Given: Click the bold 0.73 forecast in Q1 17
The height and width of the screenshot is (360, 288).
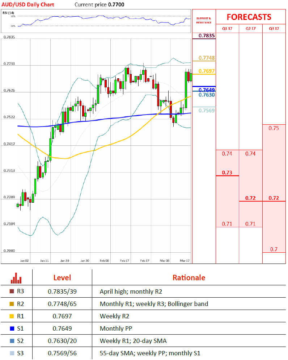Looking at the screenshot, I should (x=227, y=173).
